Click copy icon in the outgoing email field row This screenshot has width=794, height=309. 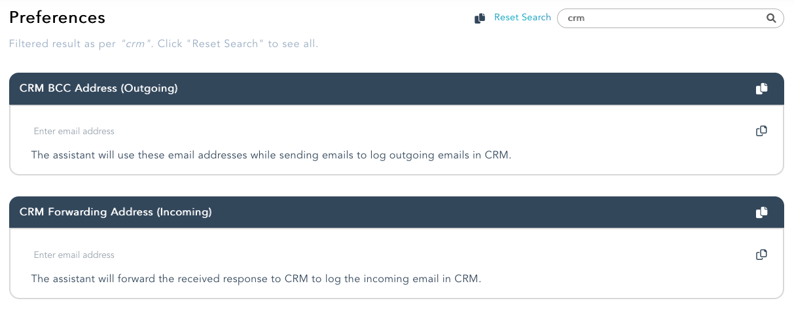tap(761, 131)
